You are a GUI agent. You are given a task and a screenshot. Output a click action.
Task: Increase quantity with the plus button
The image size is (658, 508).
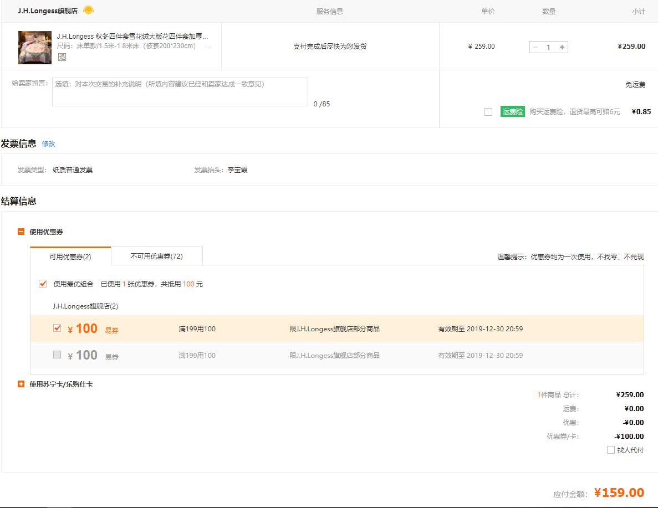pyautogui.click(x=562, y=47)
